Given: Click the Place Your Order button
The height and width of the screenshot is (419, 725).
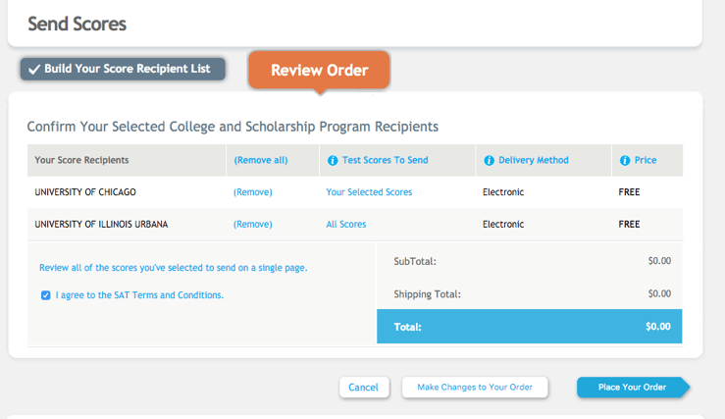Looking at the screenshot, I should click(x=632, y=387).
